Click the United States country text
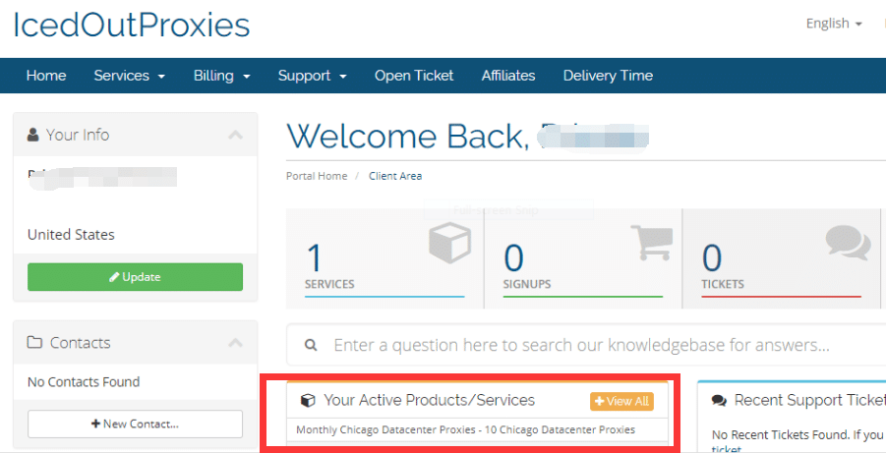The width and height of the screenshot is (886, 453). (71, 235)
